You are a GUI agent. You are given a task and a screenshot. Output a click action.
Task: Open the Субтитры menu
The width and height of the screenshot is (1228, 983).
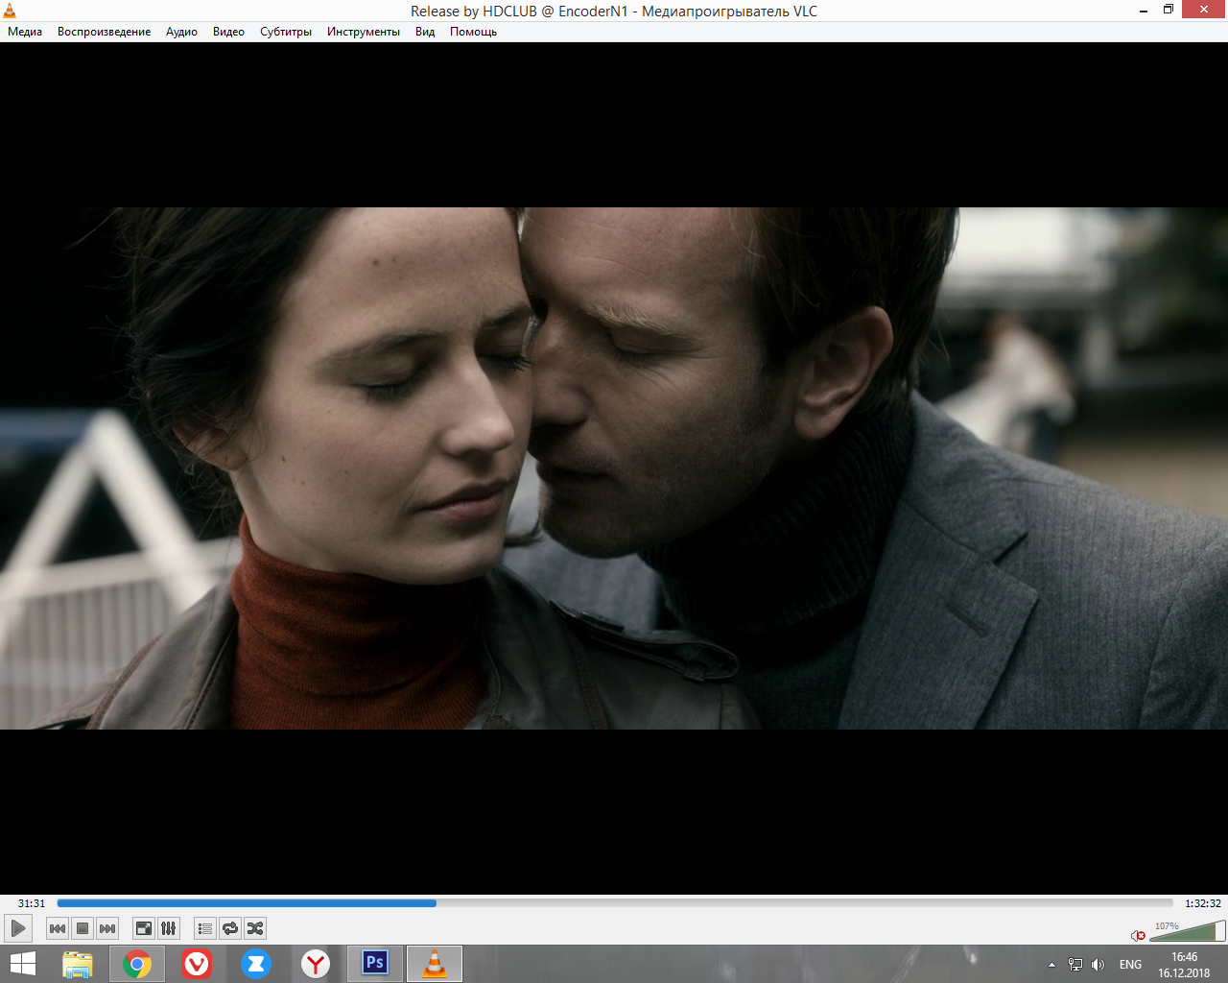click(x=286, y=32)
